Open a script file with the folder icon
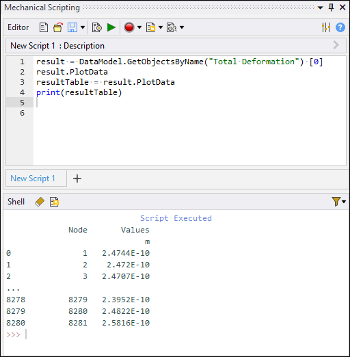Screen dimensions: 350x357 [58, 27]
